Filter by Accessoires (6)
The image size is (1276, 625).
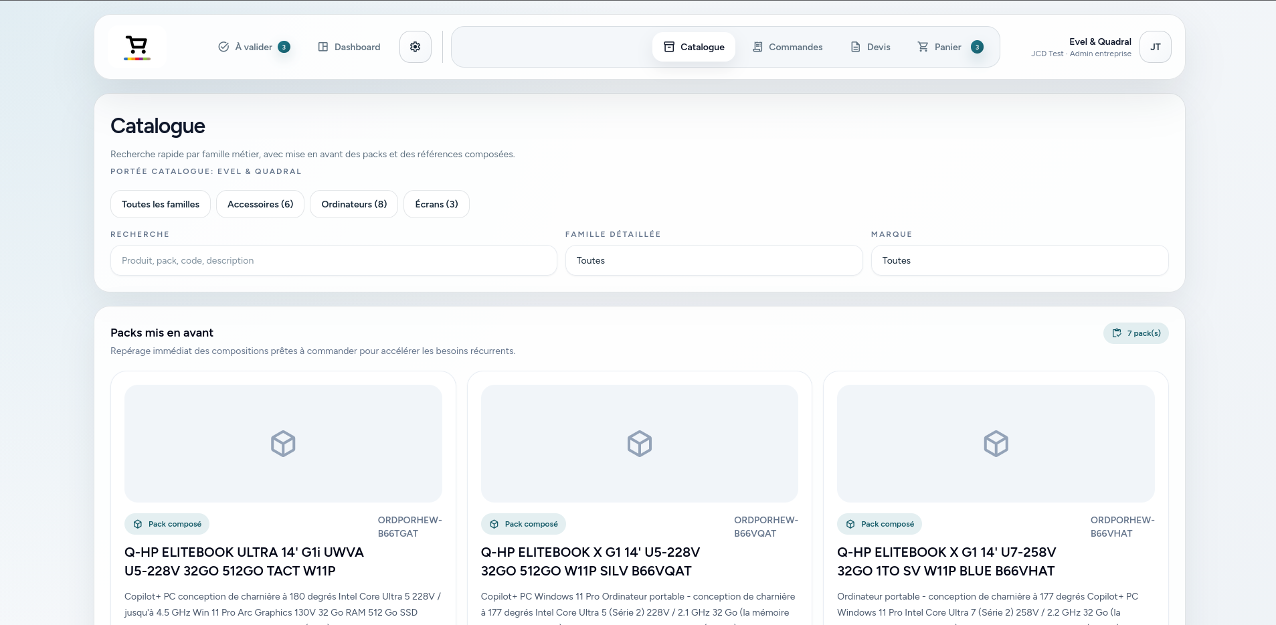(x=260, y=204)
